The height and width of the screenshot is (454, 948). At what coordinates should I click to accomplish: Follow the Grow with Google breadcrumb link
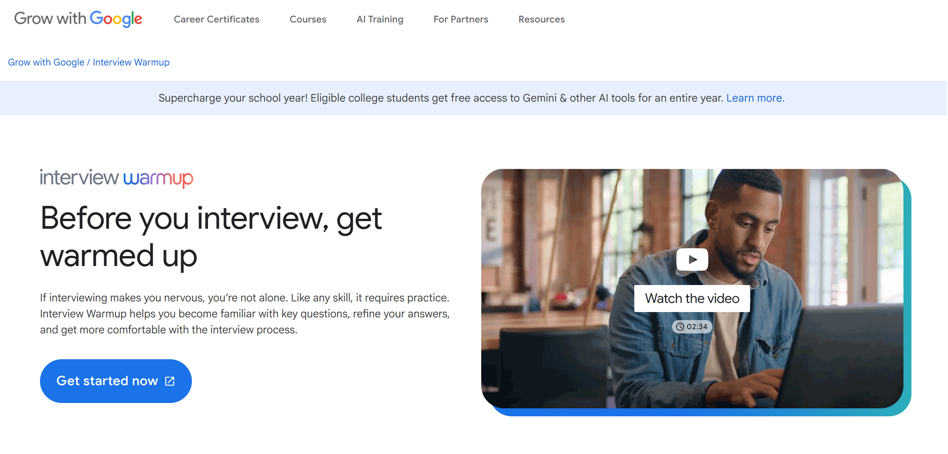pyautogui.click(x=46, y=62)
